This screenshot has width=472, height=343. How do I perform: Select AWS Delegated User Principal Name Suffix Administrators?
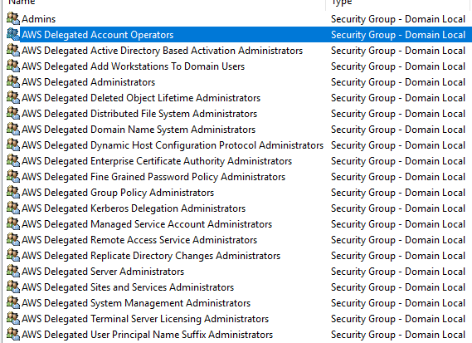tap(147, 335)
